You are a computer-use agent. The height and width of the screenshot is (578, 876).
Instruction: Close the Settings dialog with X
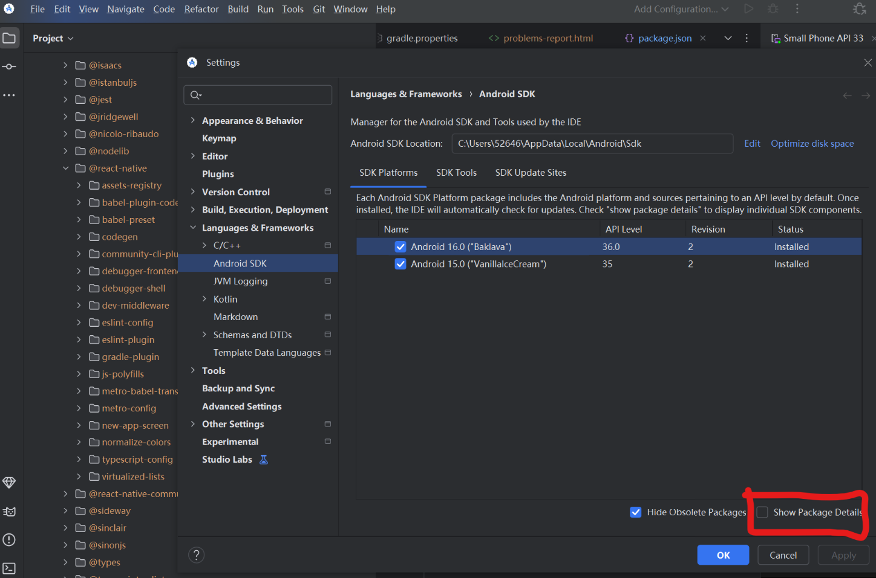(x=868, y=63)
